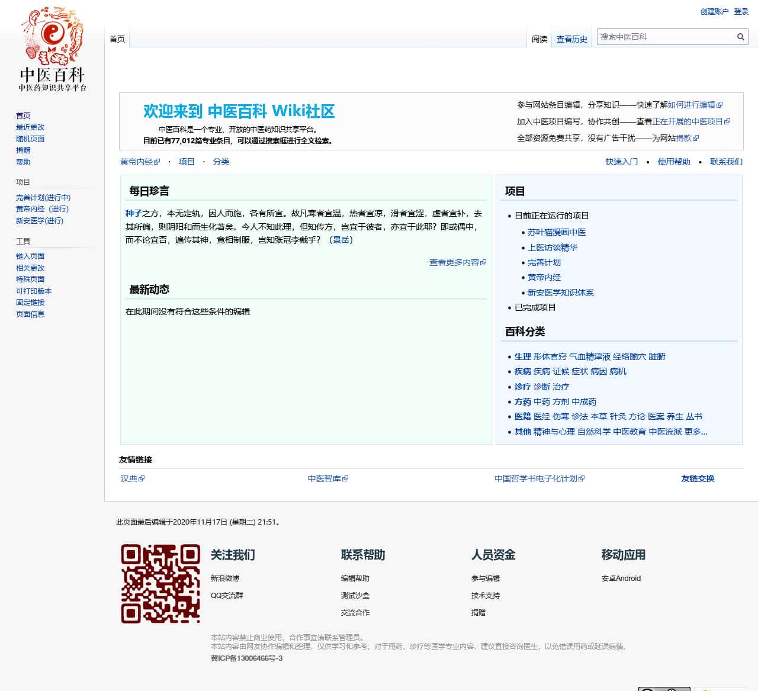Click the 安卓Android app link

pos(621,578)
